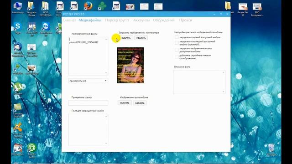Screen dimensions: 292x164
Task: Open the green clover-shaped desktop shortcut
Action: 102,6
